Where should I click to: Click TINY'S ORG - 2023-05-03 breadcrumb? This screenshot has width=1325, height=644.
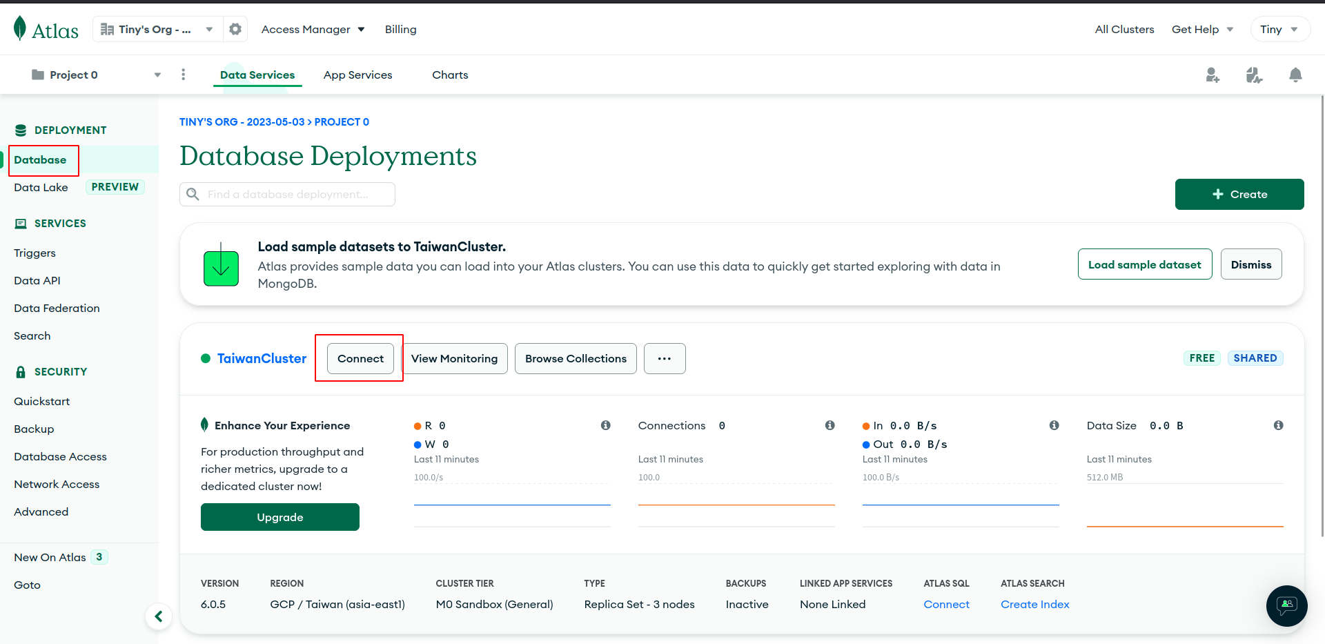[242, 122]
